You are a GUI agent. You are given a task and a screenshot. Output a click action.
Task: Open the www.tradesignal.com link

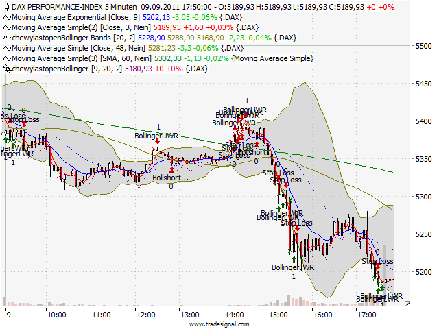pyautogui.click(x=219, y=324)
